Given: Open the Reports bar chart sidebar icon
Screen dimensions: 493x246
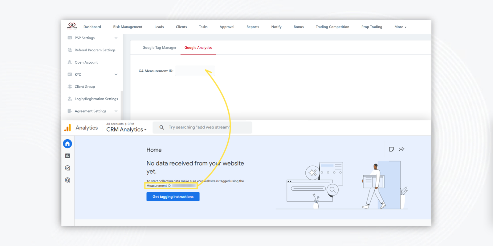Looking at the screenshot, I should [x=67, y=156].
